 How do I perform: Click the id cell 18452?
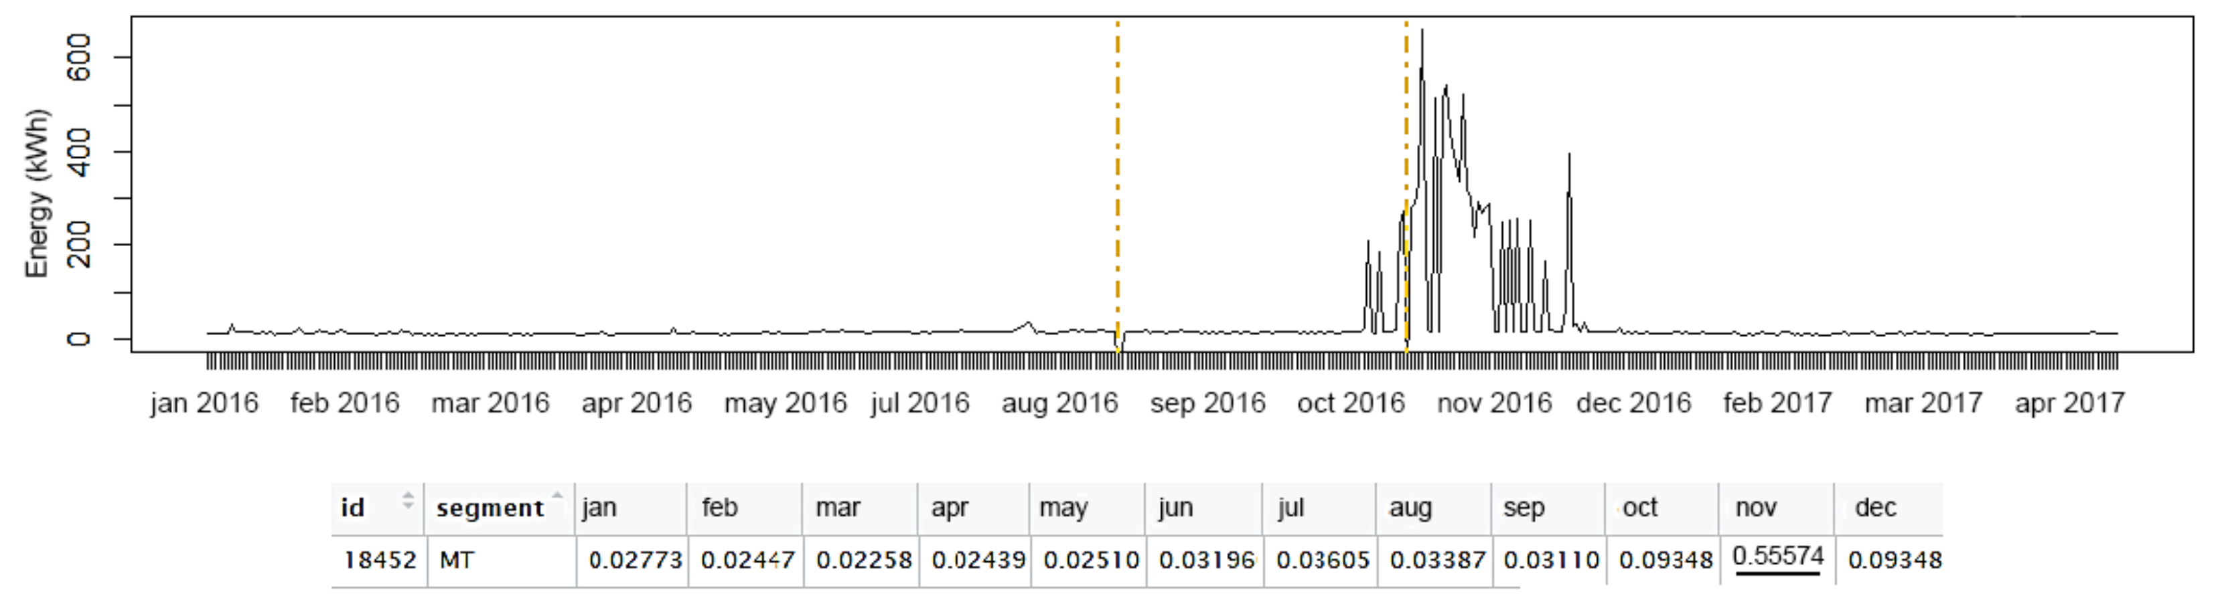(380, 561)
